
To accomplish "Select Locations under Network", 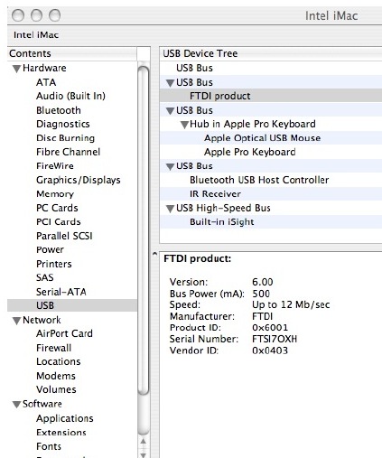I will pos(59,361).
